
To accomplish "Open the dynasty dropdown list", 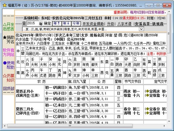I will pos(141,29).
